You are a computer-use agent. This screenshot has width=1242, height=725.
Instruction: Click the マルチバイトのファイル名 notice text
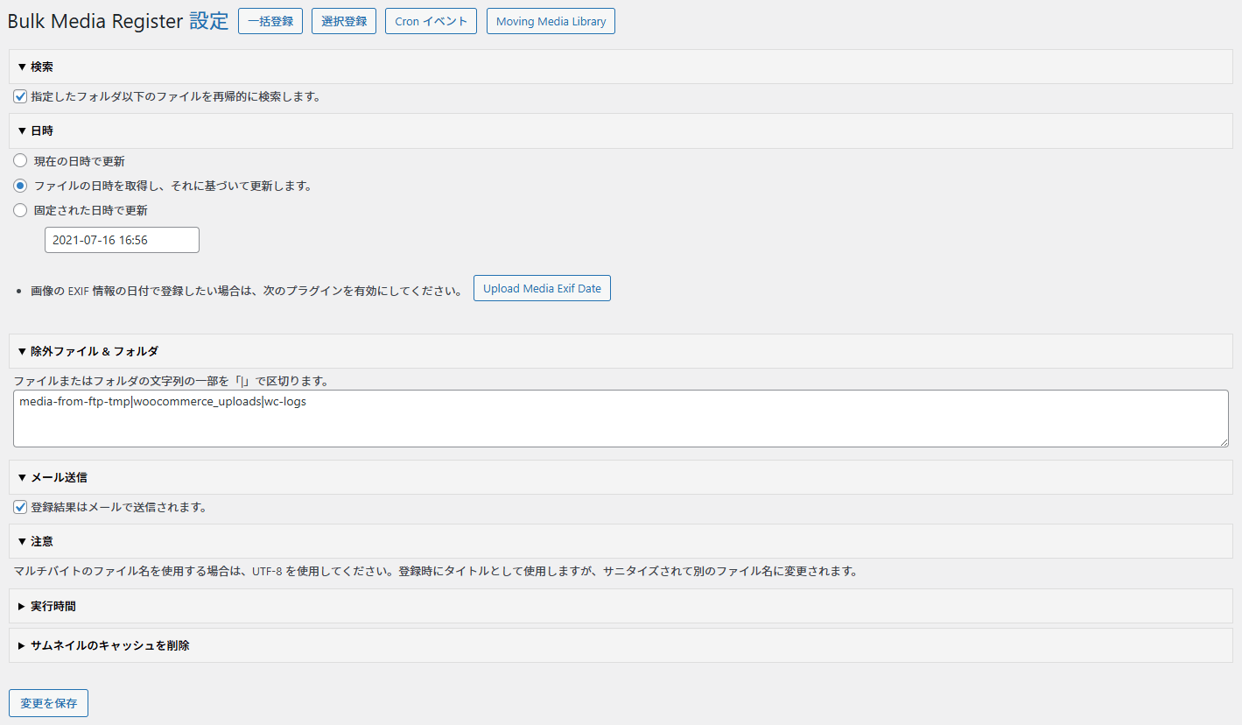(x=435, y=572)
